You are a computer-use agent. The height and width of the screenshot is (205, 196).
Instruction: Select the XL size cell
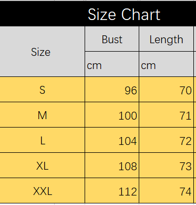click(x=43, y=165)
